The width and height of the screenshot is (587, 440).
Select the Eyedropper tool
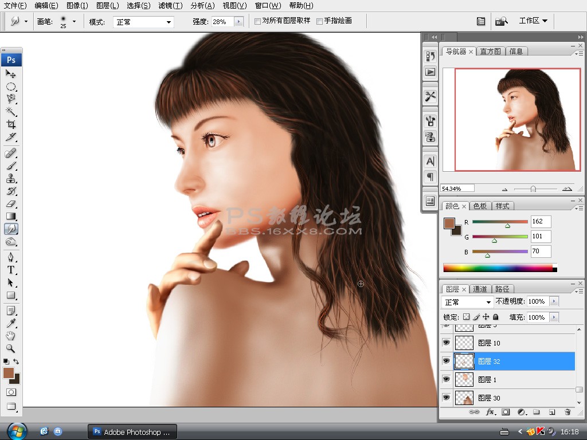click(x=10, y=323)
